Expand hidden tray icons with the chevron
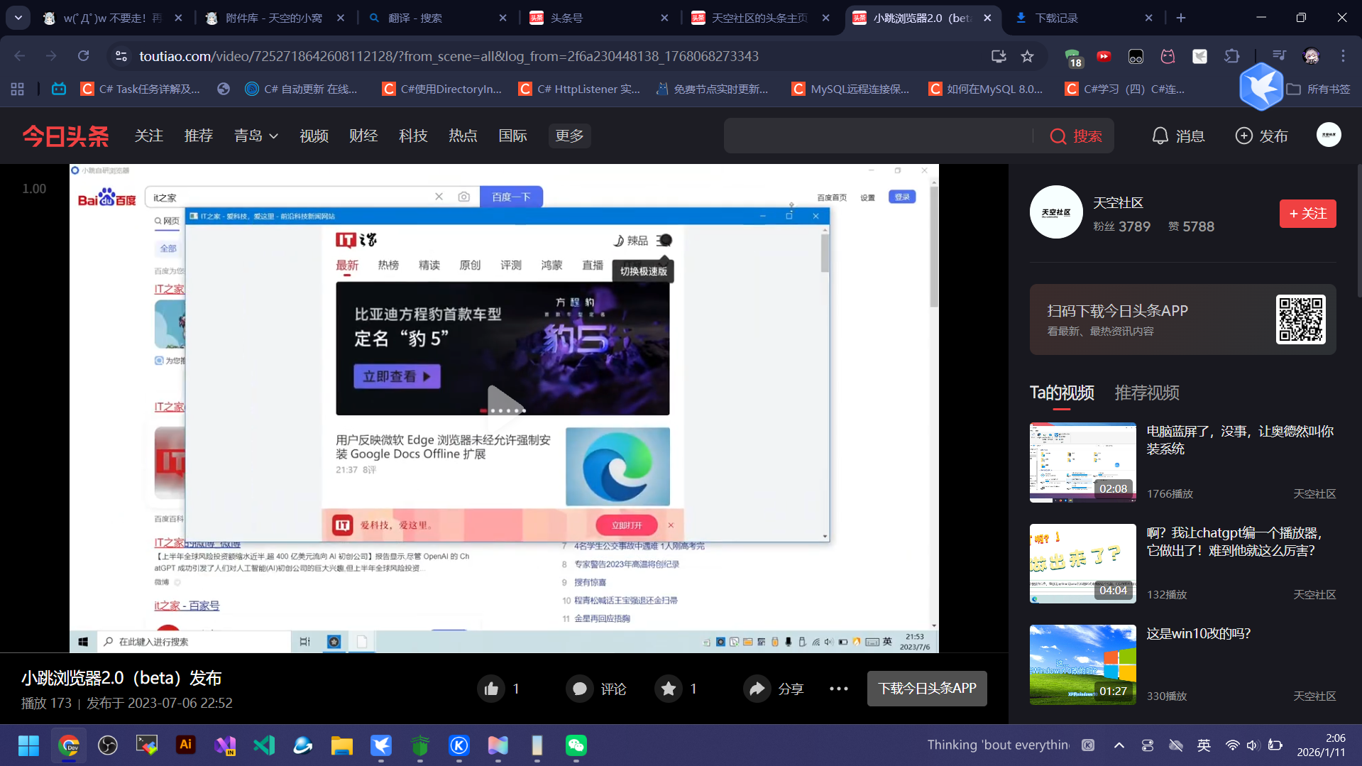Viewport: 1362px width, 766px height. 1119,745
